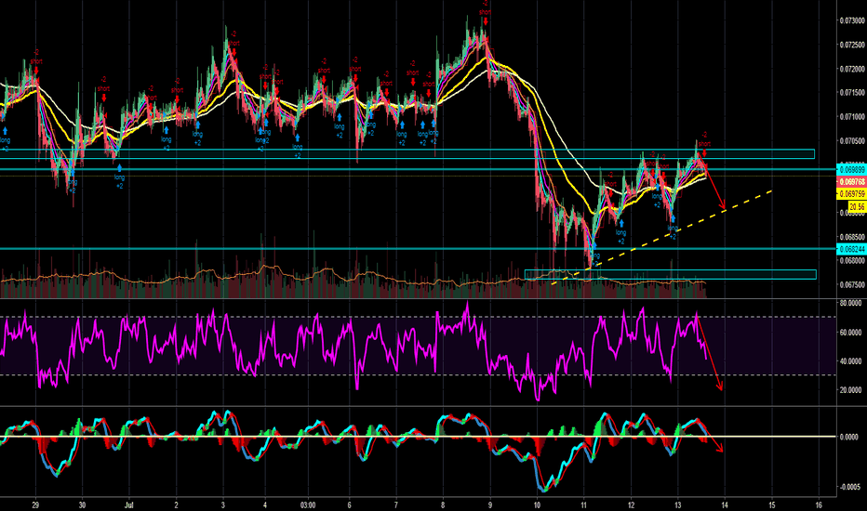Click the date label 4 on time axis
This screenshot has height=511, width=867.
point(265,504)
